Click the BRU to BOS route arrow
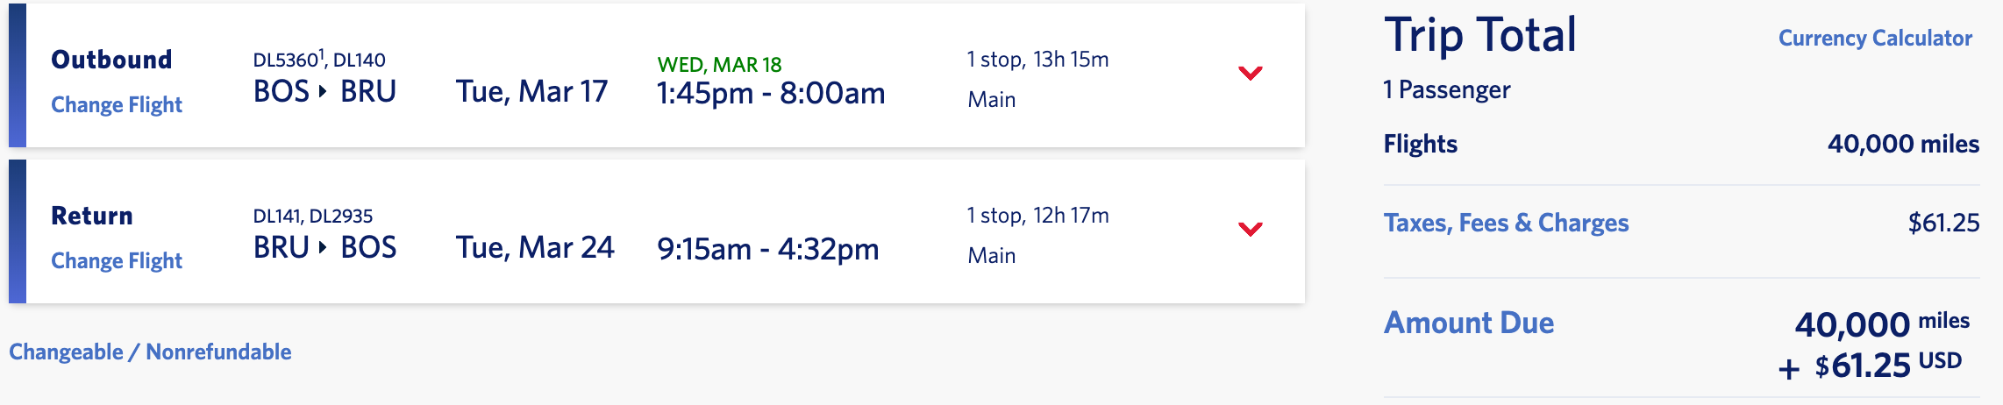 click(x=323, y=247)
